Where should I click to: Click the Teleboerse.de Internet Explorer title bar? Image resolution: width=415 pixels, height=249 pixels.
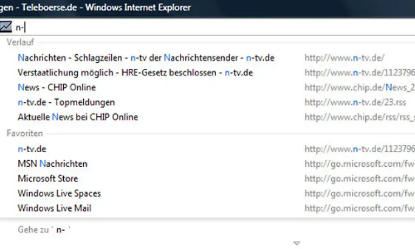[x=207, y=8]
